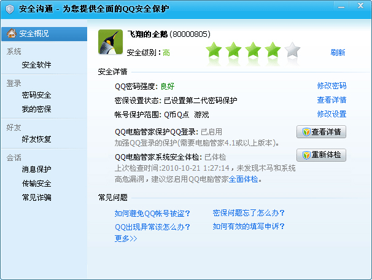The height and width of the screenshot is (280, 372).
Task: Open QQ出现异常该怎么办? link
Action: coord(152,227)
